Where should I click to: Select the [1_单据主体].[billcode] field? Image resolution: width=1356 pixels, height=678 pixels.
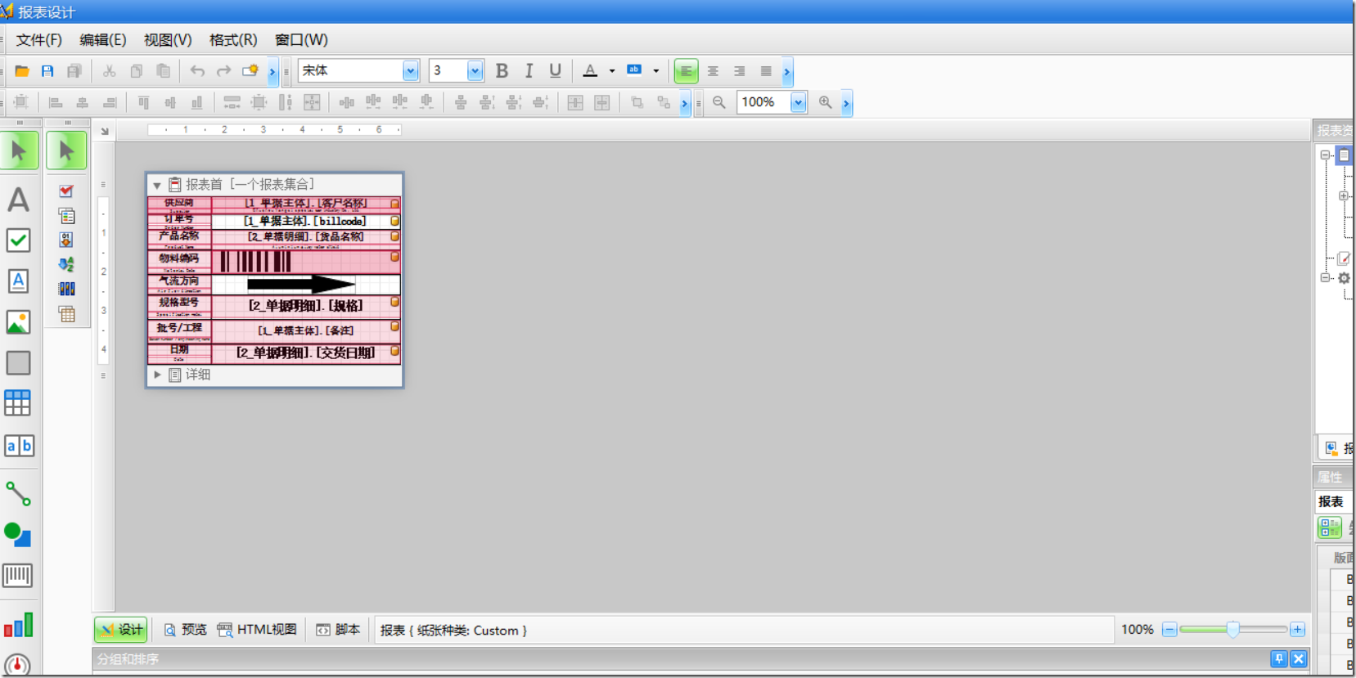pos(305,221)
